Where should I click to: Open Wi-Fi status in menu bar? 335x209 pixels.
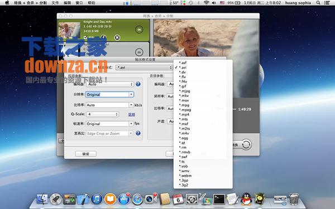(206, 3)
